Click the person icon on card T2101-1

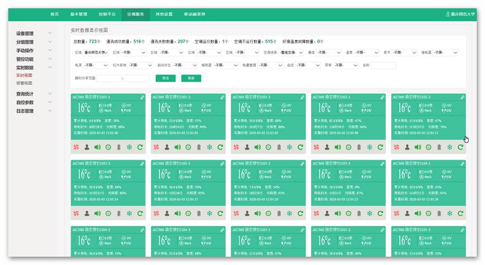pos(87,147)
